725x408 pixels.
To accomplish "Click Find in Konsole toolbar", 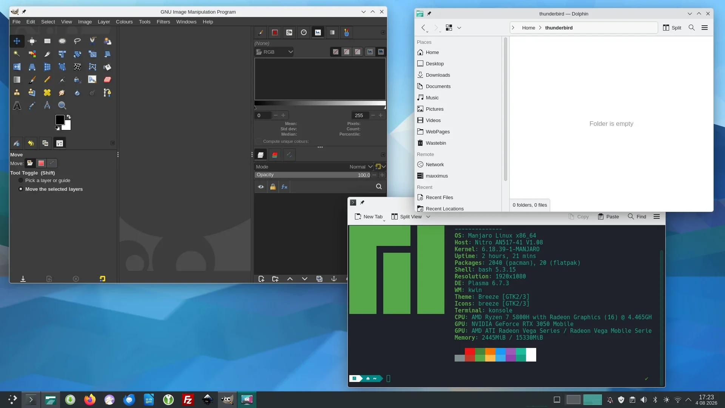I will click(x=637, y=216).
